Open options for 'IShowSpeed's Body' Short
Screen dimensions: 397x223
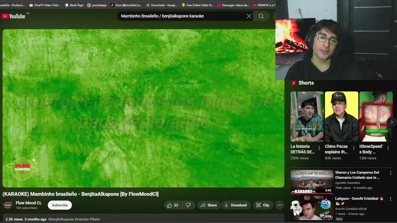pos(388,148)
